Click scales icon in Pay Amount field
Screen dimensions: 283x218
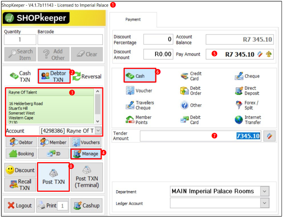(x=269, y=54)
